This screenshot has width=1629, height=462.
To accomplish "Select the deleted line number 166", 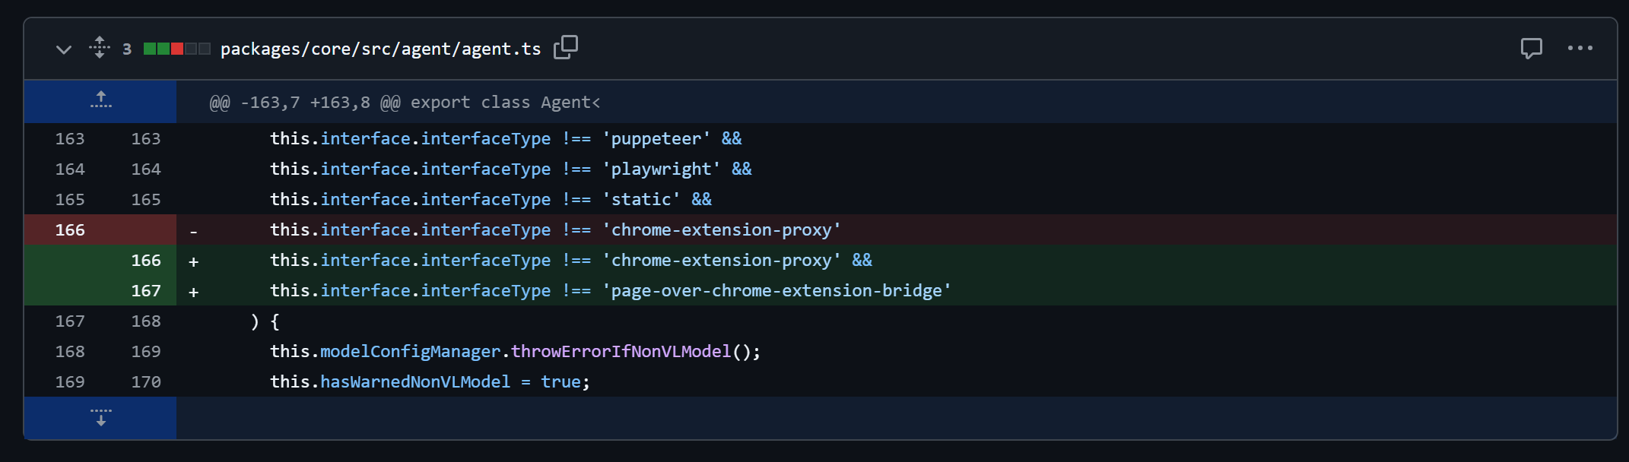I will click(x=70, y=230).
